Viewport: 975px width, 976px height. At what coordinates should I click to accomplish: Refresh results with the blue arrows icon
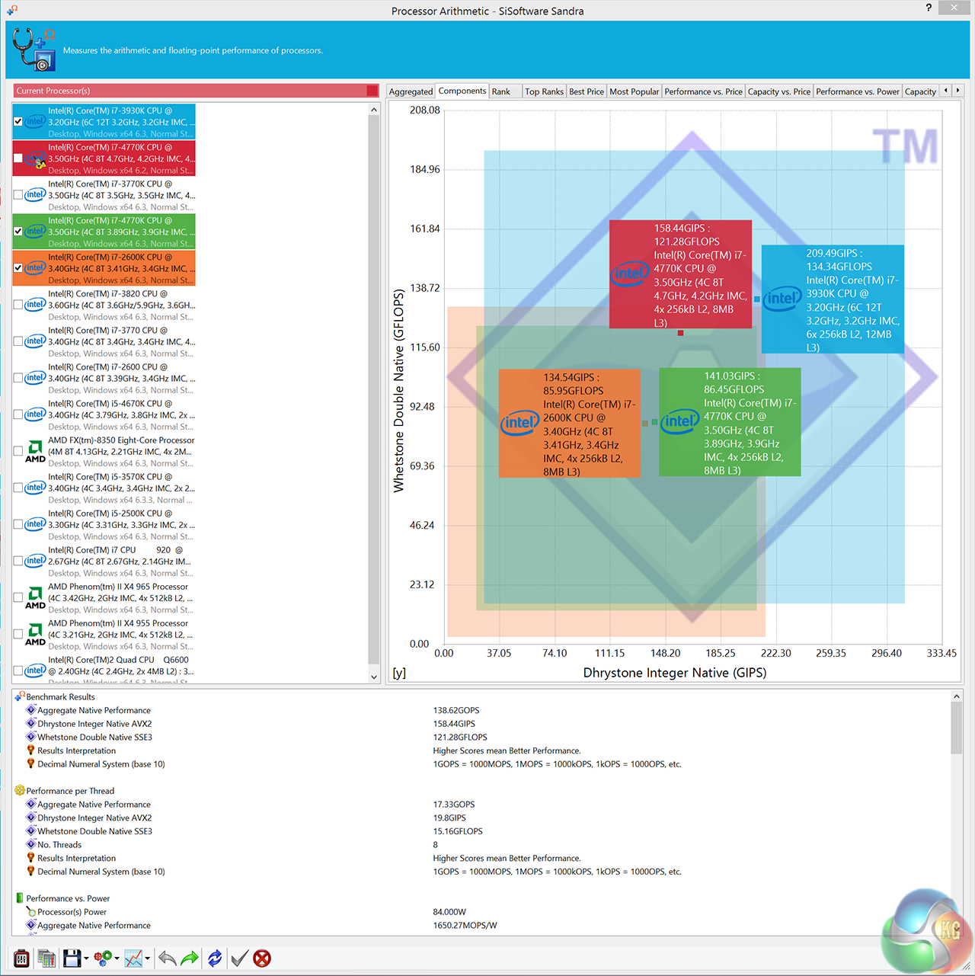[215, 958]
